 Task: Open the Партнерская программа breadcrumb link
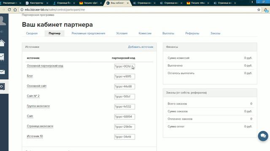click(x=38, y=15)
